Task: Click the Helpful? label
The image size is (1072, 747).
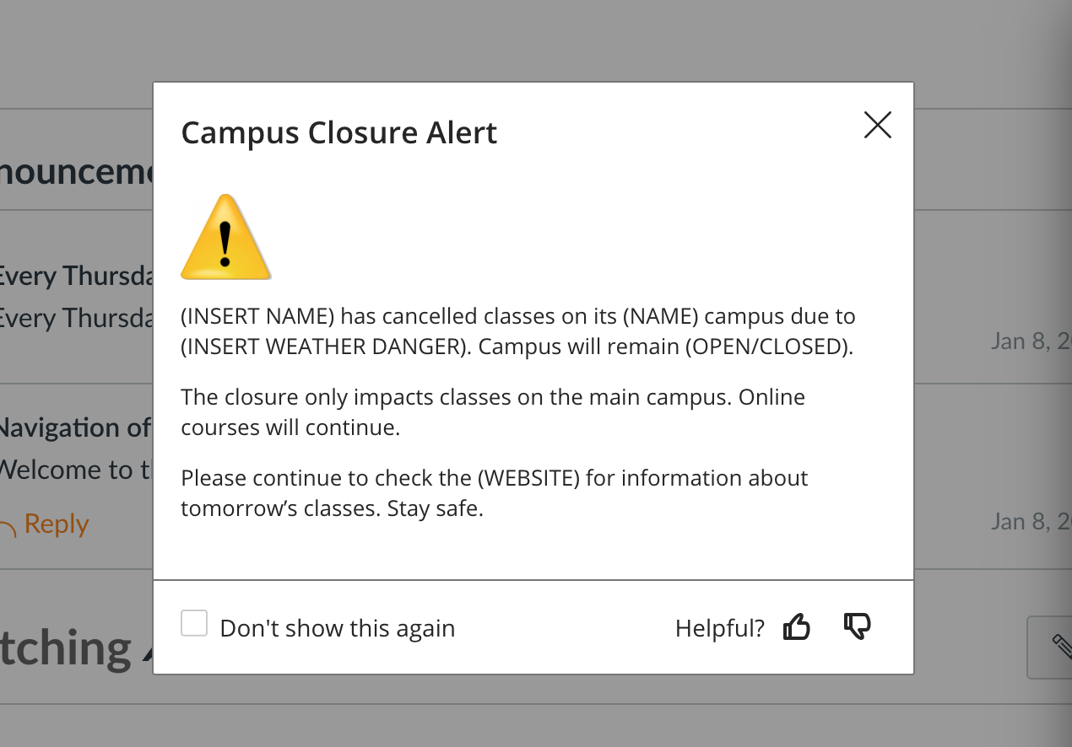Action: 719,627
